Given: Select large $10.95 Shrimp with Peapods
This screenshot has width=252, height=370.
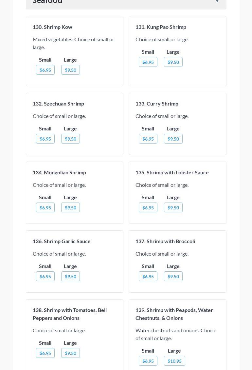Looking at the screenshot, I should pos(174,361).
